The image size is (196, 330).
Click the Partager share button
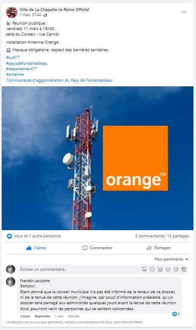(x=158, y=248)
